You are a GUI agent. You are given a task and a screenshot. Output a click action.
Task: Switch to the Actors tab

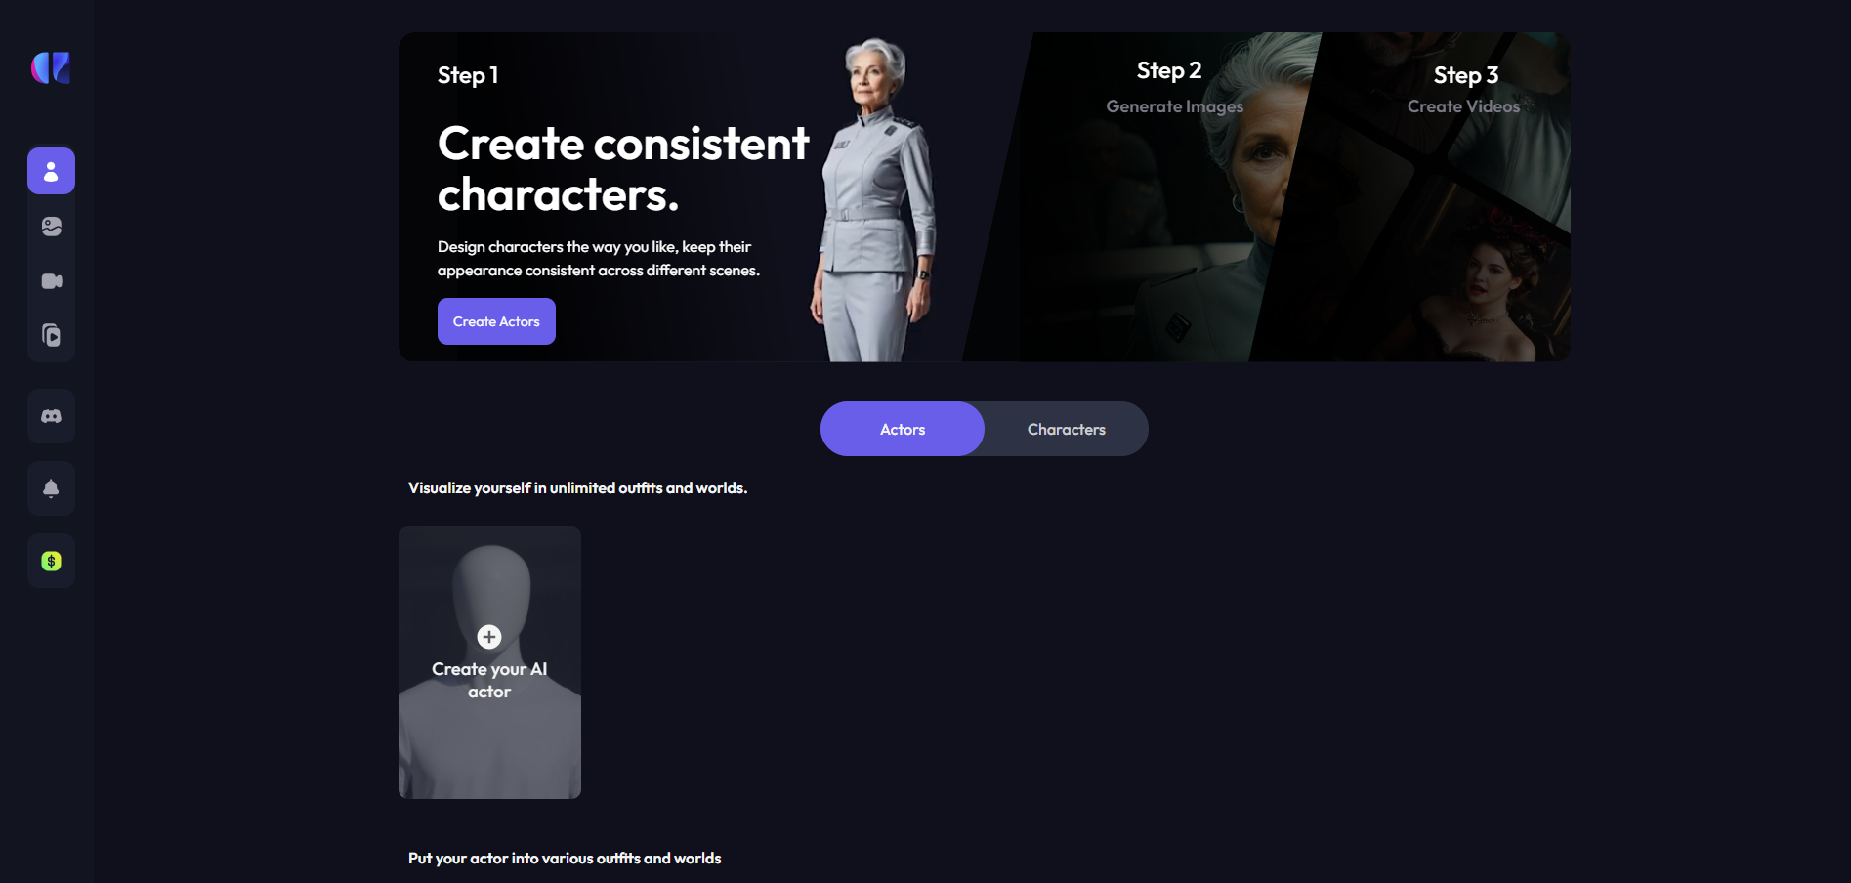902,429
